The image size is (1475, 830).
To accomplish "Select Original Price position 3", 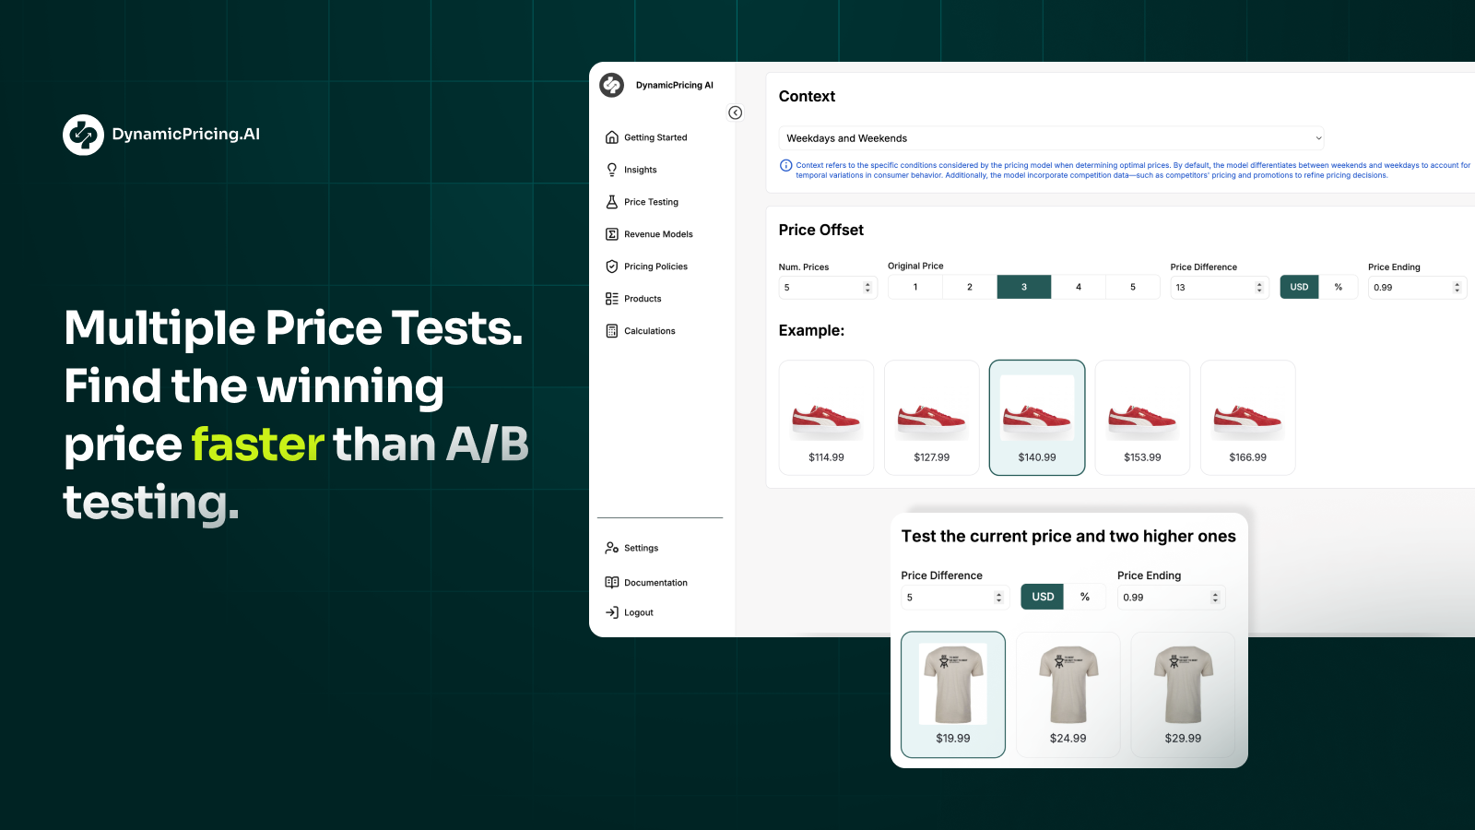I will pyautogui.click(x=1024, y=287).
